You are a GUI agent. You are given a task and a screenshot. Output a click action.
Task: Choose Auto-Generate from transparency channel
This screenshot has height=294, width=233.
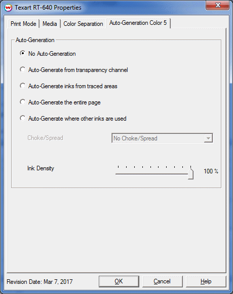tap(74, 70)
